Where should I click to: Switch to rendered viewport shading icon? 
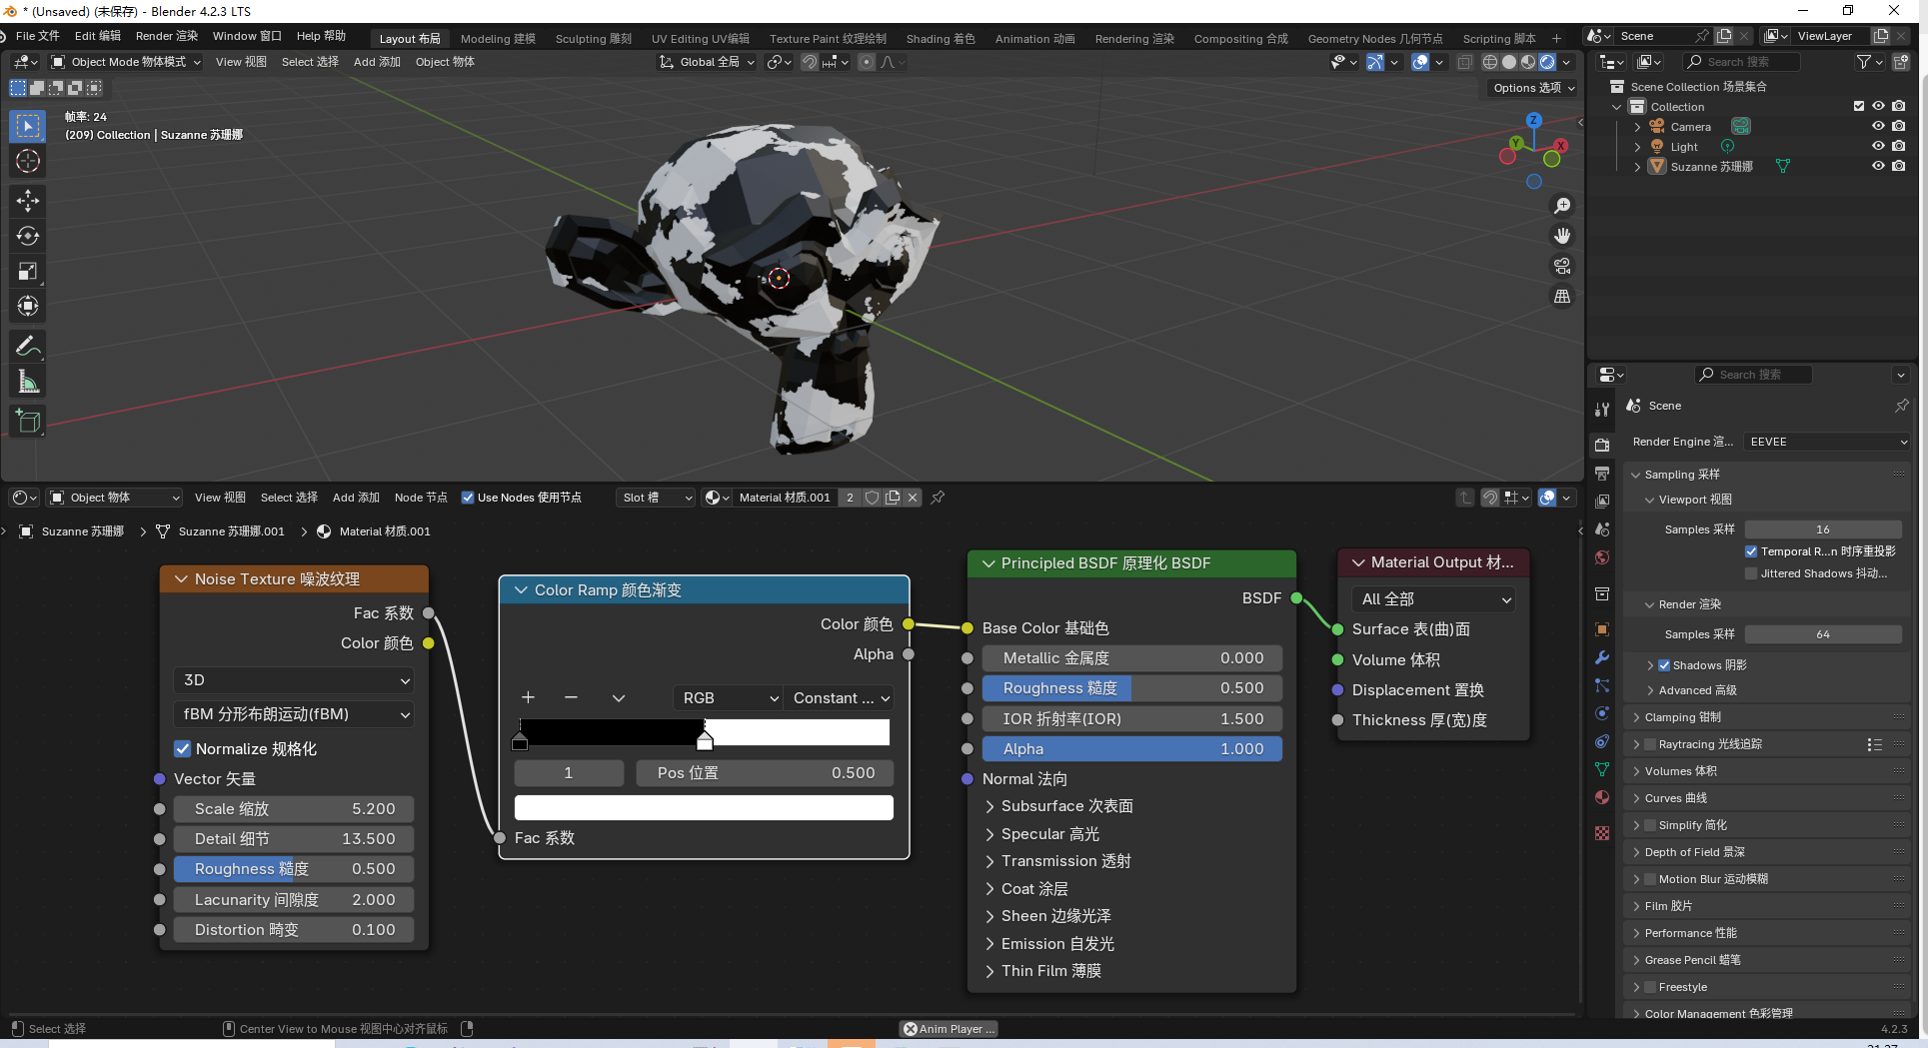[1547, 62]
